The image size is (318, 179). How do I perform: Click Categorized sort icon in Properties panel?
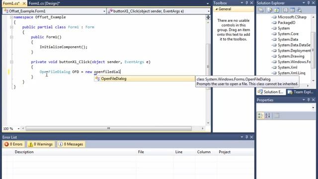[260, 116]
